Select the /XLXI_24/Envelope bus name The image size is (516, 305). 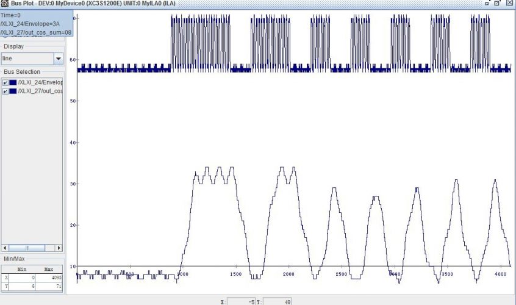tap(40, 82)
